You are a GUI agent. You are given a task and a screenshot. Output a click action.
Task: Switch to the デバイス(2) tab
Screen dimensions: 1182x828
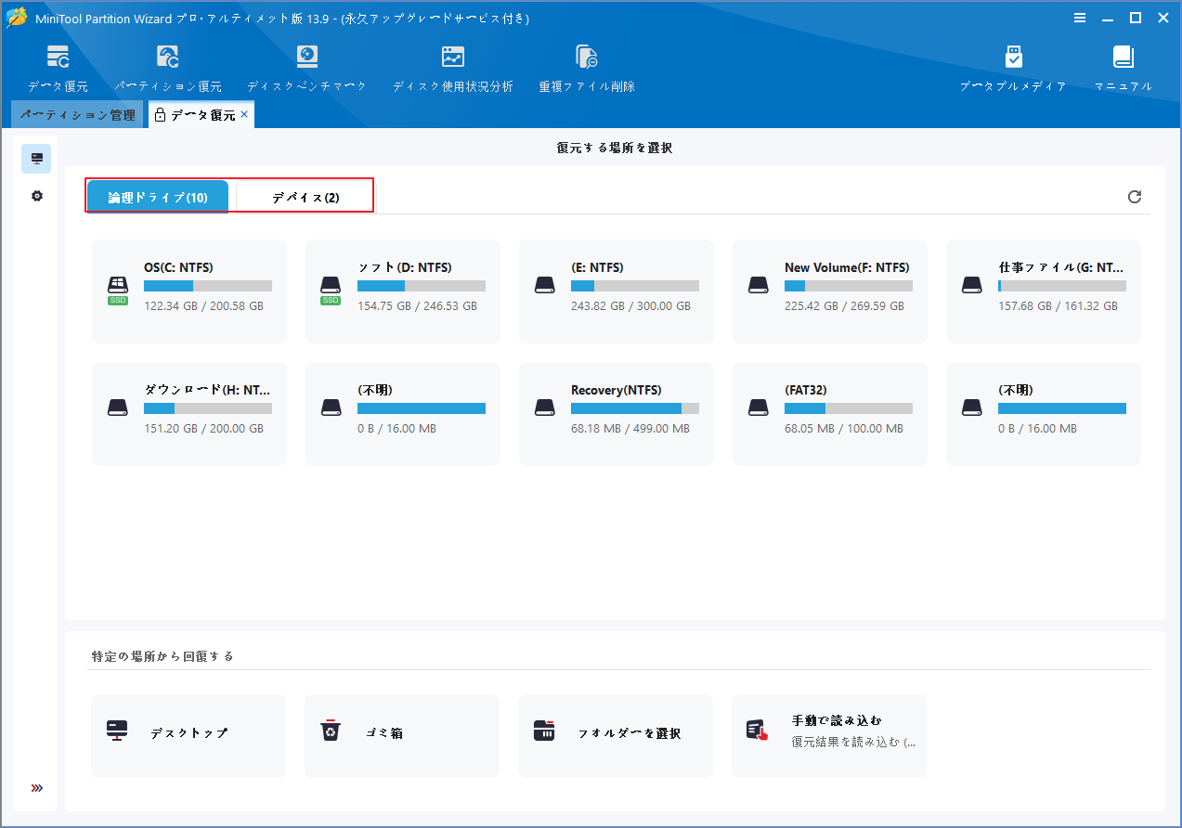click(x=305, y=197)
